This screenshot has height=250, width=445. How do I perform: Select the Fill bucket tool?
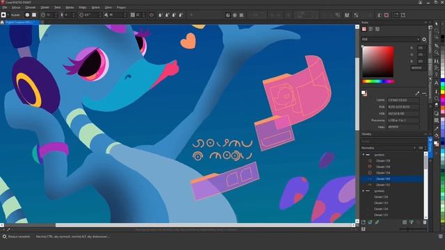pyautogui.click(x=437, y=136)
